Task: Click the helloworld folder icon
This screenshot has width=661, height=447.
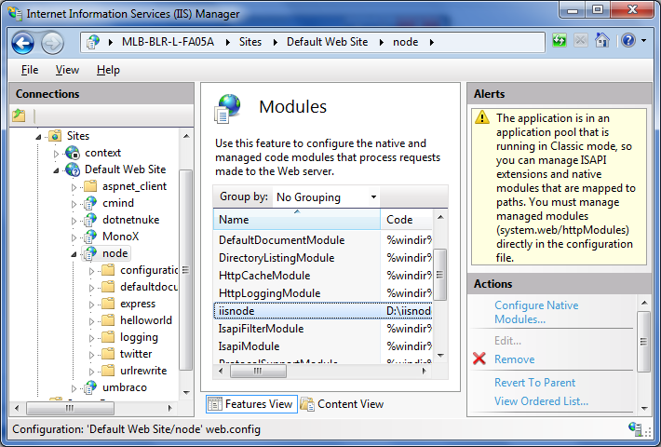Action: click(108, 320)
